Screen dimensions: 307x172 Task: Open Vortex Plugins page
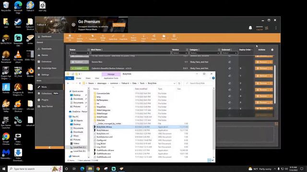coord(45,100)
